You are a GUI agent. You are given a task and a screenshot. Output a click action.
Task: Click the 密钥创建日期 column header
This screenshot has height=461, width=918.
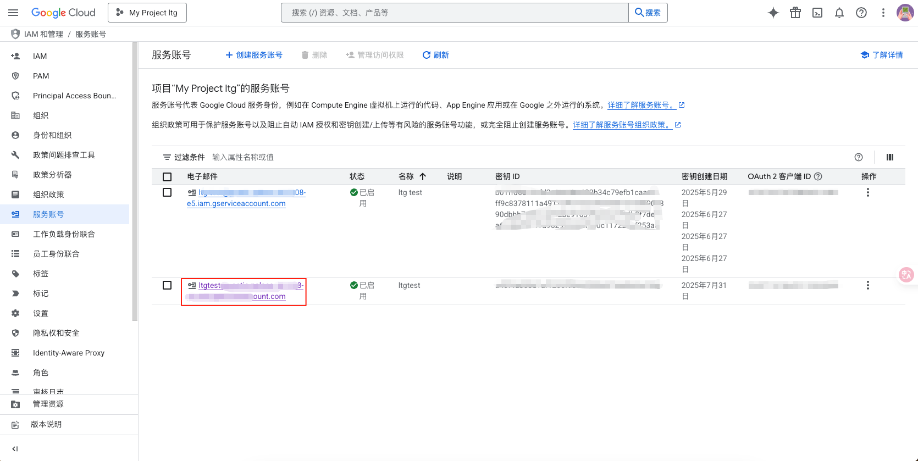coord(705,176)
